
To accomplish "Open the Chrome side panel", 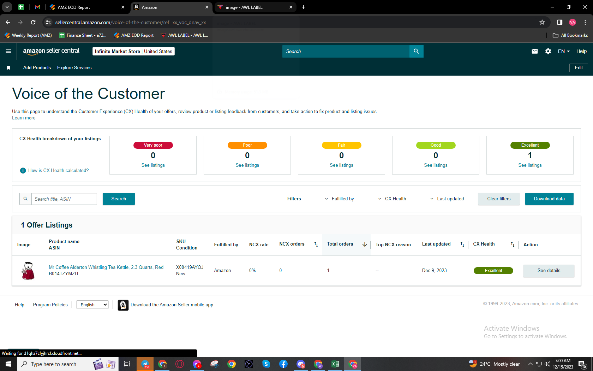I will tap(560, 22).
